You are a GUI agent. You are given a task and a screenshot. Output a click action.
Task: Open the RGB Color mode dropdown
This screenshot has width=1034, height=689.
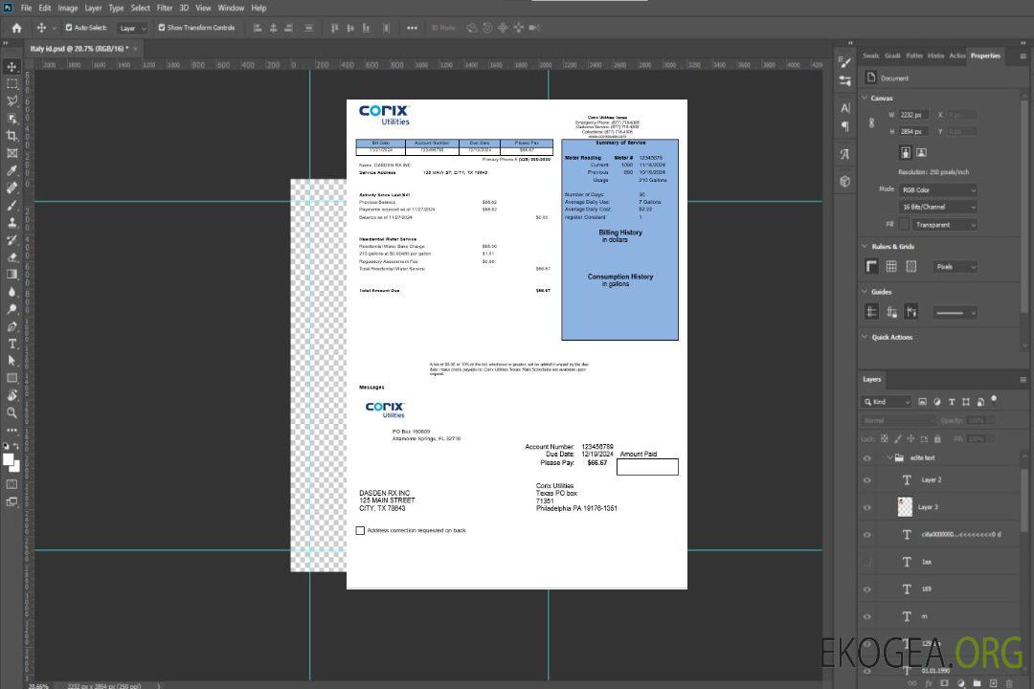pyautogui.click(x=937, y=189)
